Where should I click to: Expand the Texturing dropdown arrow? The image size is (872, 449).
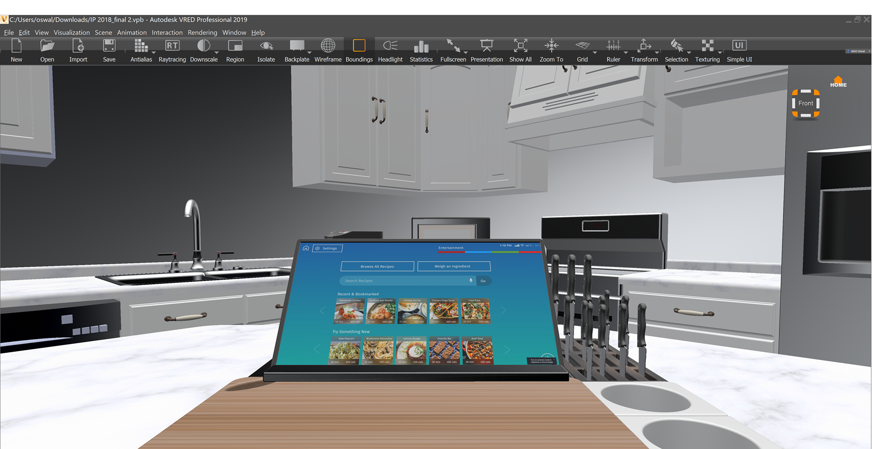click(720, 53)
